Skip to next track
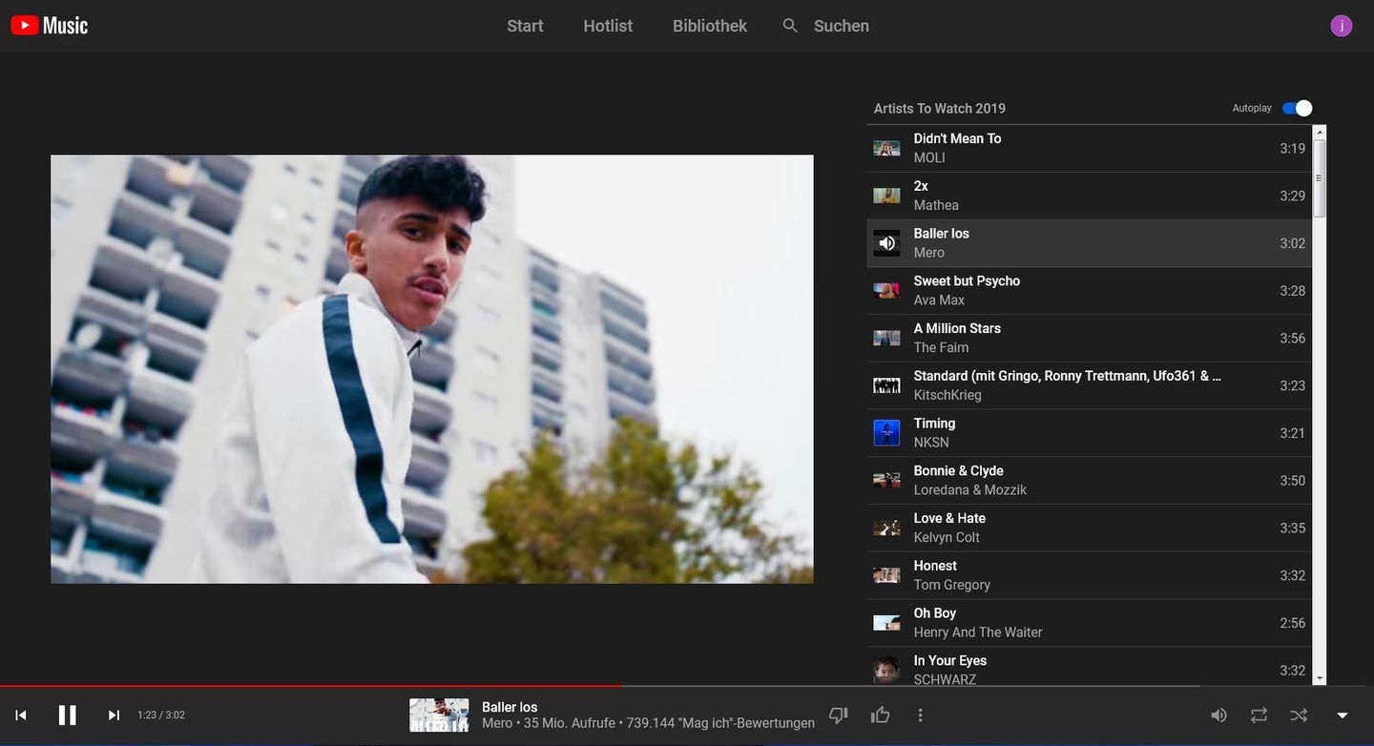 (114, 715)
